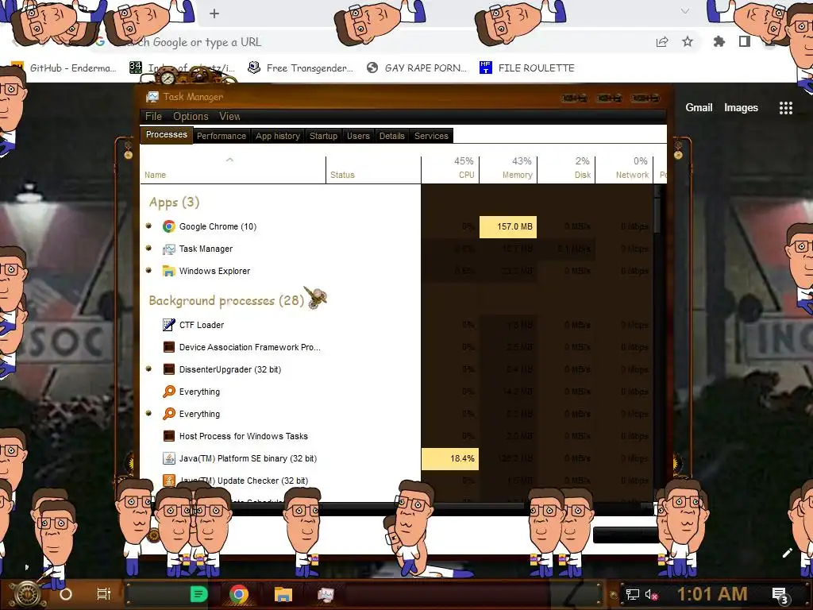Open the FILE ROULETTE bookmark
Image resolution: width=813 pixels, height=610 pixels.
click(x=527, y=68)
